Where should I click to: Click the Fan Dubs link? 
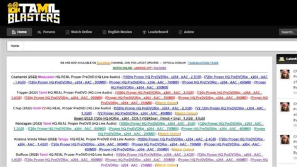(x=160, y=68)
